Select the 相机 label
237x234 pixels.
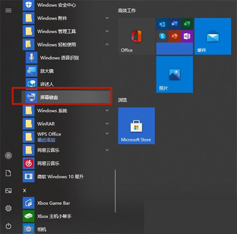(42, 229)
